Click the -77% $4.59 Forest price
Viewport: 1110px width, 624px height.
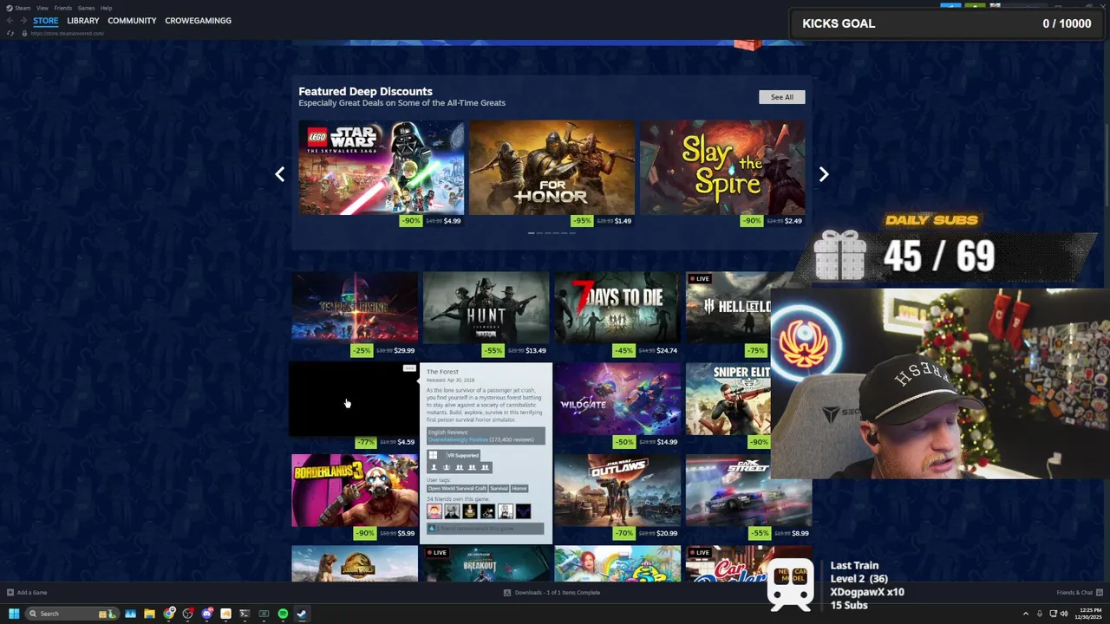tap(386, 442)
